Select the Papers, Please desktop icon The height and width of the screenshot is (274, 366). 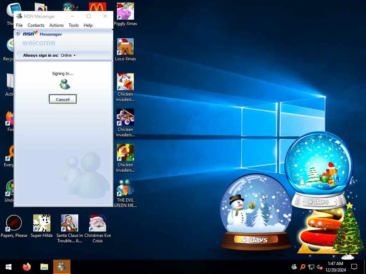(x=14, y=226)
